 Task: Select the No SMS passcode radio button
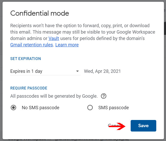pos(13,107)
